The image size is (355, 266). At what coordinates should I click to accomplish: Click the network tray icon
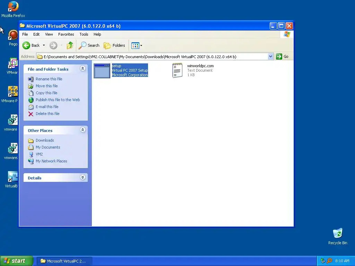[323, 261]
